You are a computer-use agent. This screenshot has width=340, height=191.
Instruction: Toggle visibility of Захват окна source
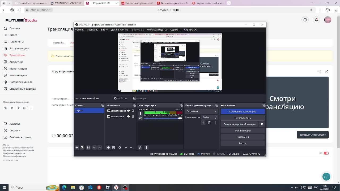pos(128,116)
